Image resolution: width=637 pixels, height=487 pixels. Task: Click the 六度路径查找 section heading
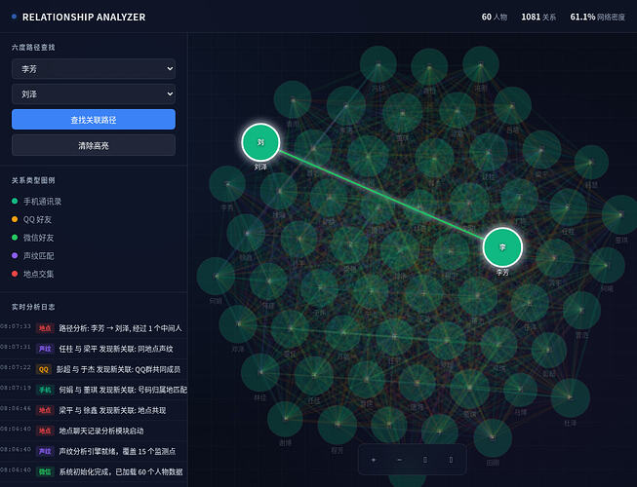(x=33, y=48)
